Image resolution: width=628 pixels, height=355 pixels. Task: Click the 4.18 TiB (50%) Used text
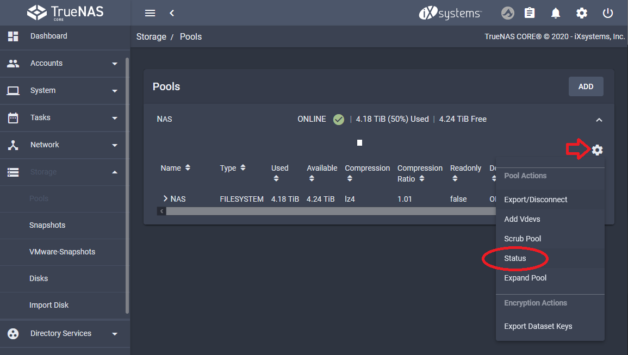pos(392,120)
